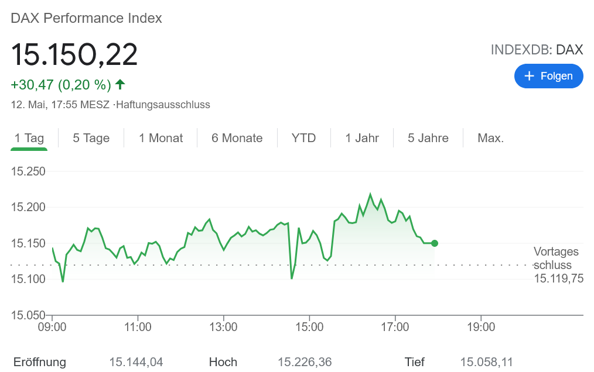Switch chart to YTD range
The height and width of the screenshot is (372, 594).
pyautogui.click(x=303, y=138)
